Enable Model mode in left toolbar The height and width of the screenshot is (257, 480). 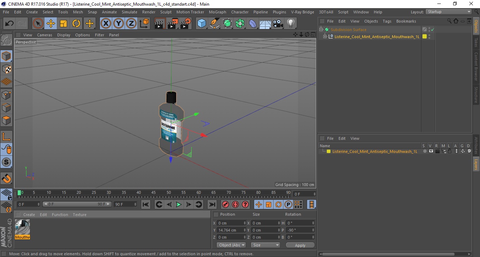[x=6, y=56]
